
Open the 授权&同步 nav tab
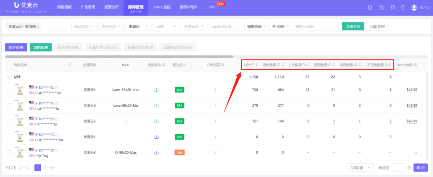click(x=188, y=7)
